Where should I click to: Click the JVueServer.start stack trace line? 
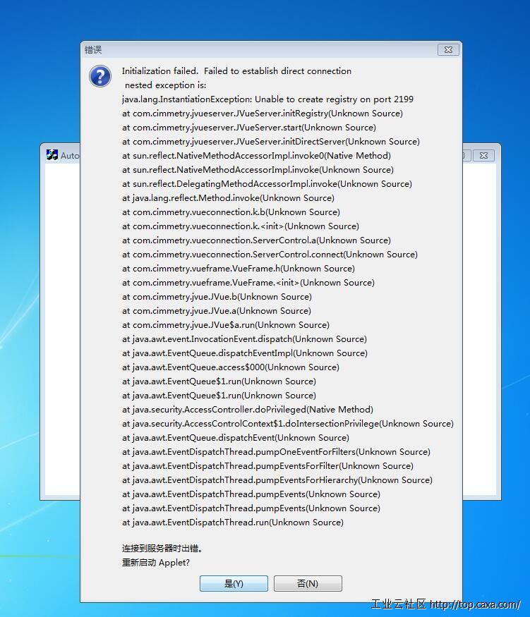pyautogui.click(x=249, y=128)
